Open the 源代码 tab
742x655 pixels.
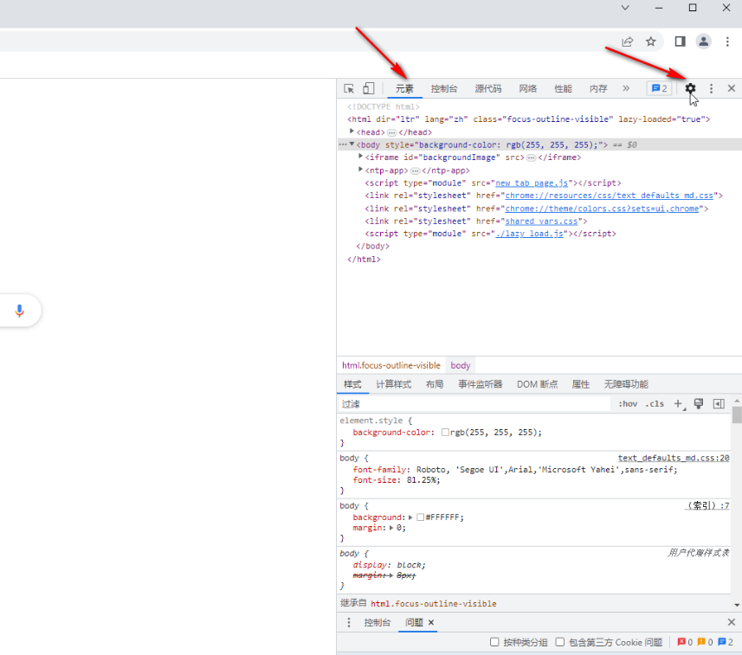[487, 88]
